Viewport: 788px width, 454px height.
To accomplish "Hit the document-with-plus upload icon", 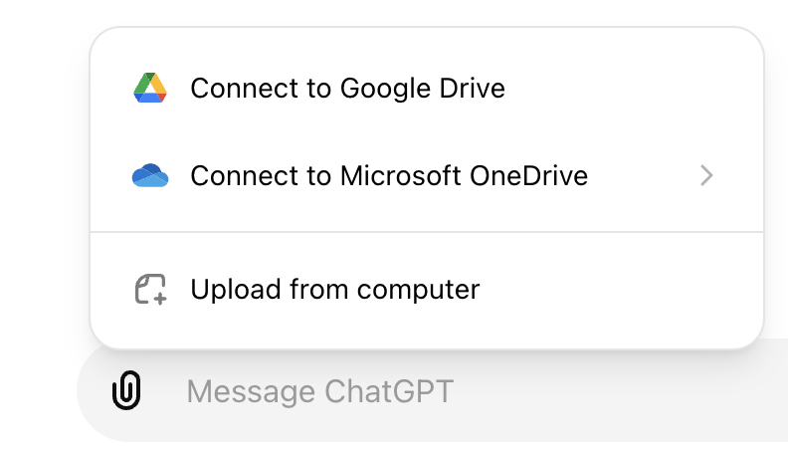I will 150,290.
